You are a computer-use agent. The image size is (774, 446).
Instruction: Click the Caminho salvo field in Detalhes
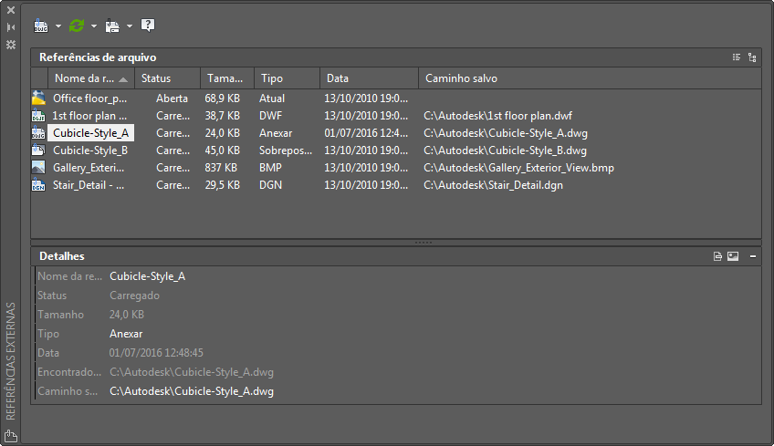tap(192, 391)
